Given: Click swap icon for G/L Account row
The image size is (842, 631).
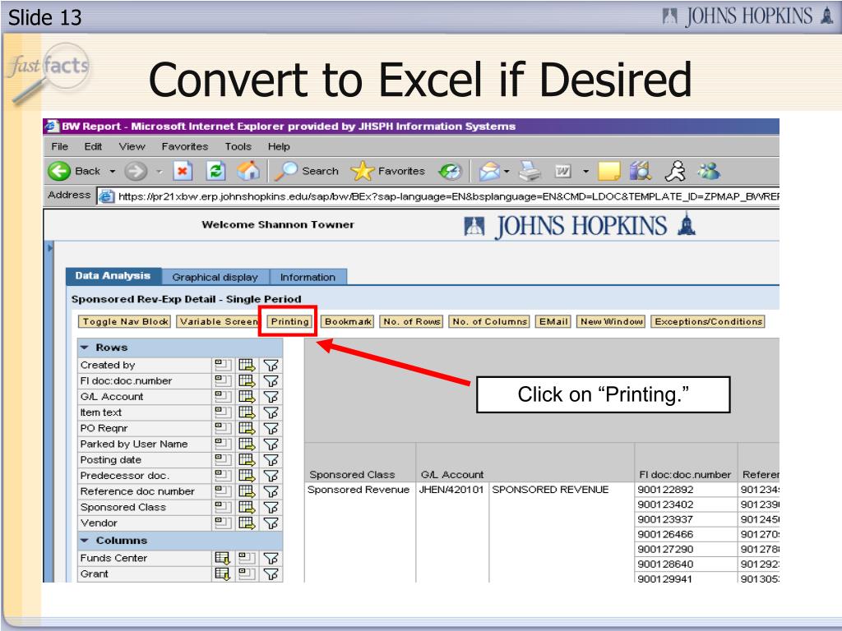Looking at the screenshot, I should (x=247, y=397).
